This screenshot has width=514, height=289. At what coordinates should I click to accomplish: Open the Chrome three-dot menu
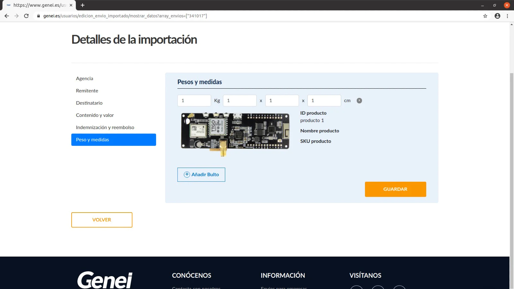coord(507,16)
